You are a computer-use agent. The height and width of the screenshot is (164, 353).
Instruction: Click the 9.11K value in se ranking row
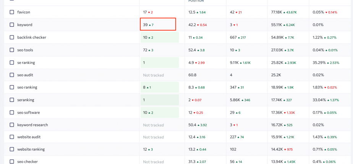click(234, 63)
